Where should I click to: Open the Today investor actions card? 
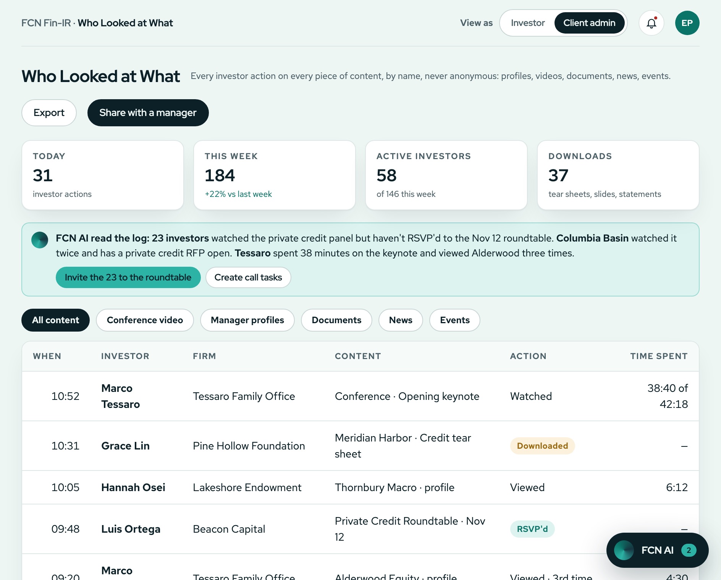103,175
